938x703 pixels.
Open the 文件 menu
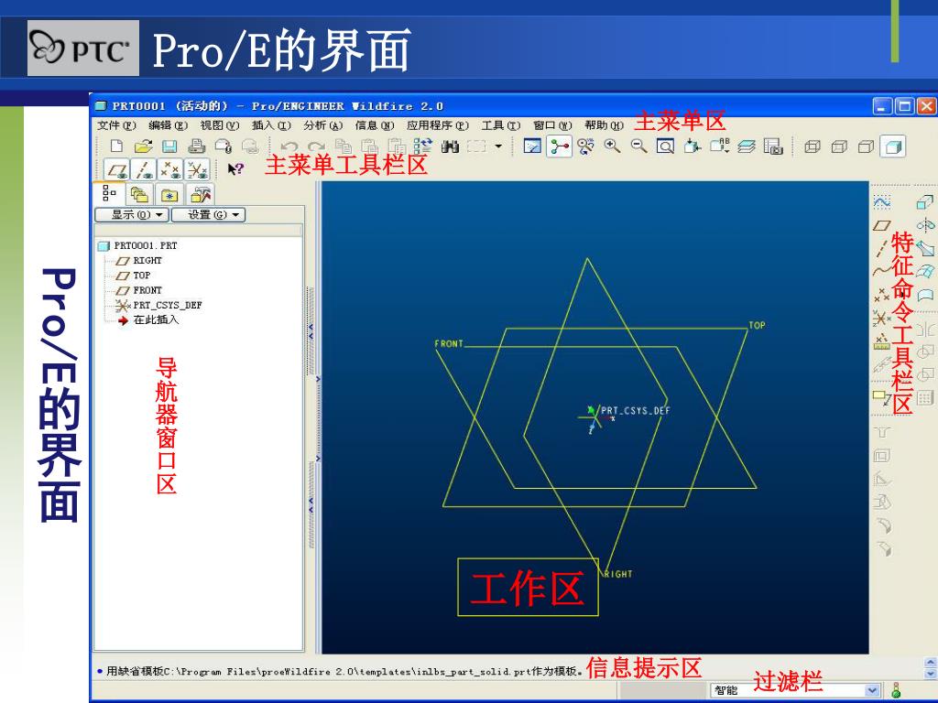pyautogui.click(x=116, y=125)
